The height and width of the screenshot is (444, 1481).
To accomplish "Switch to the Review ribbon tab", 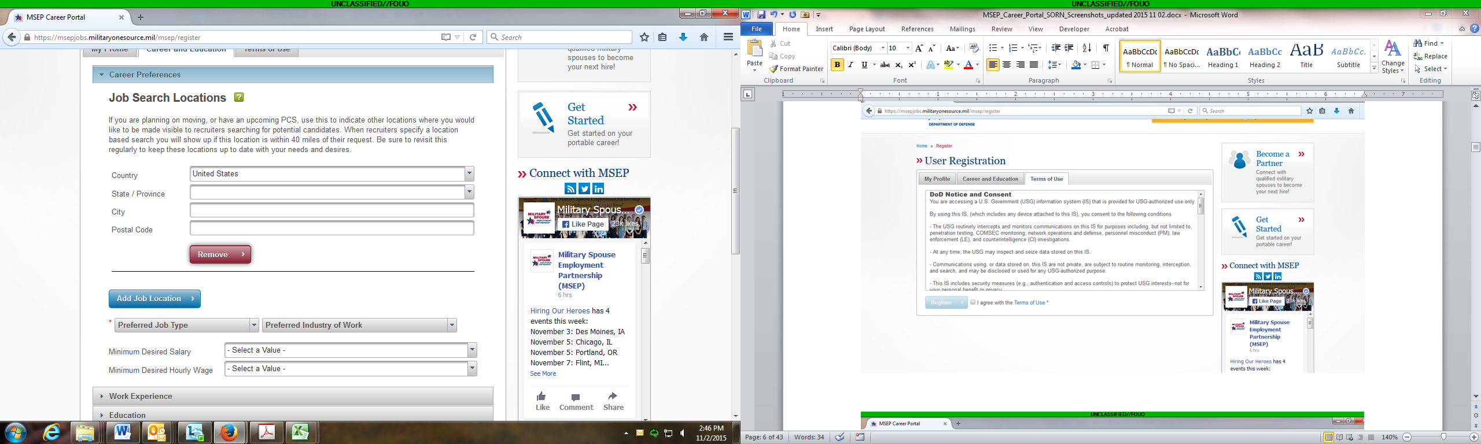I will pos(1001,29).
